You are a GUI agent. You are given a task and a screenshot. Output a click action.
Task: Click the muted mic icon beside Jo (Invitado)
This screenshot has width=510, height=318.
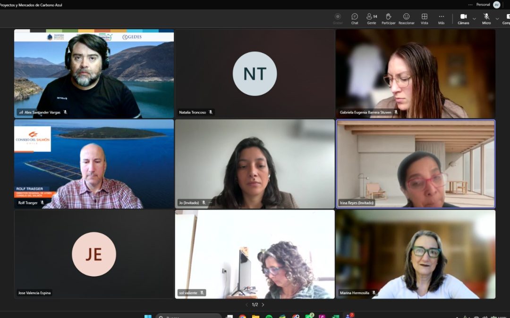tap(203, 203)
